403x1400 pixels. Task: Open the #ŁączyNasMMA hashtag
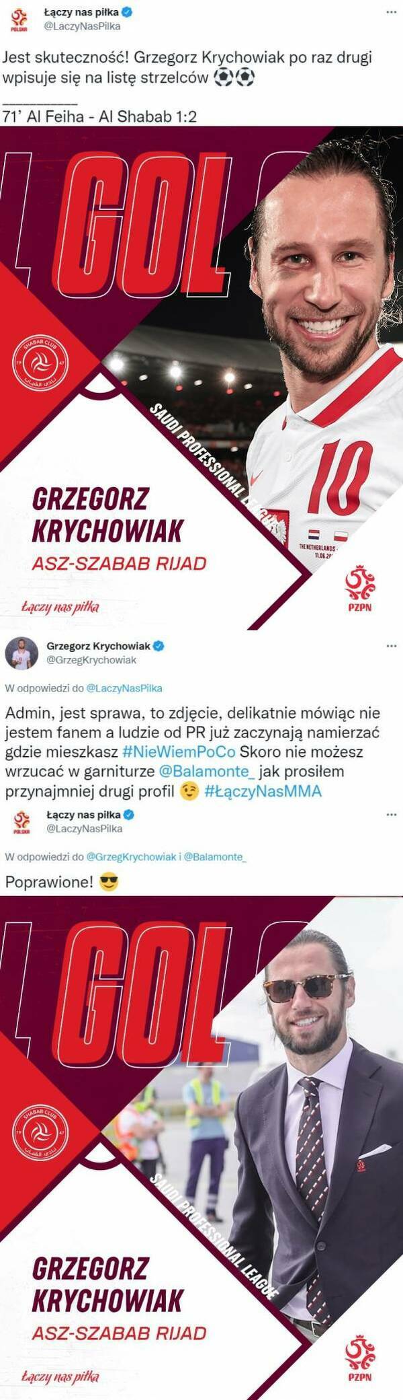tap(263, 791)
